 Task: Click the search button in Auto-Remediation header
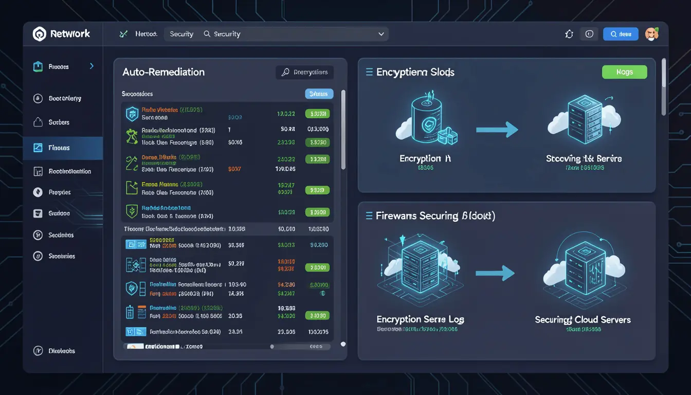(x=304, y=73)
